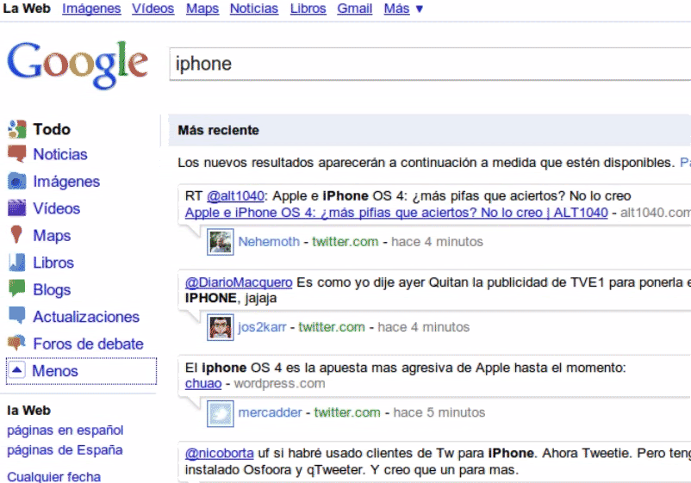Screen dimensions: 691x483
Task: Click Nehemoth's avatar thumbnail
Action: pos(221,242)
